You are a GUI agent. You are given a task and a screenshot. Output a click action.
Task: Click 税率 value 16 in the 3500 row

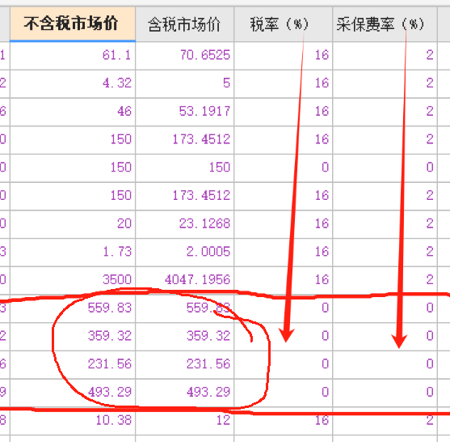tap(284, 280)
